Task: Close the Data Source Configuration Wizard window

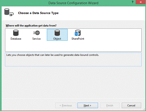Action: 141,2
